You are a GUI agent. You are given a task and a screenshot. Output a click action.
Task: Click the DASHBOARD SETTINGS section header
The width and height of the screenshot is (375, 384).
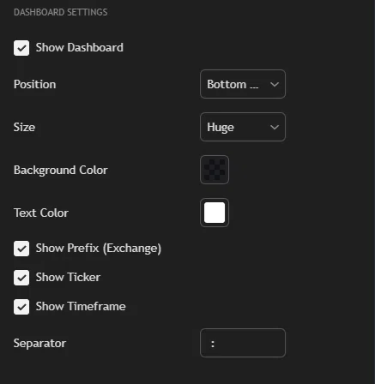click(x=61, y=12)
